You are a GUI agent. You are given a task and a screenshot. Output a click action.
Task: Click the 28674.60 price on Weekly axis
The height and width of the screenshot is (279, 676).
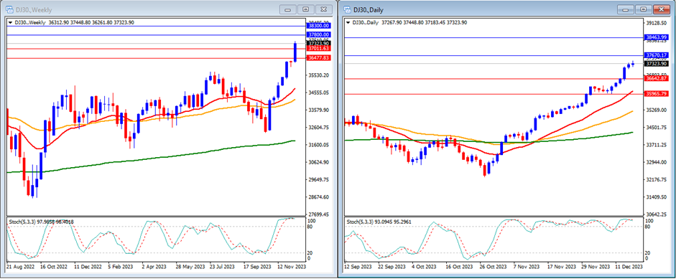pos(318,197)
